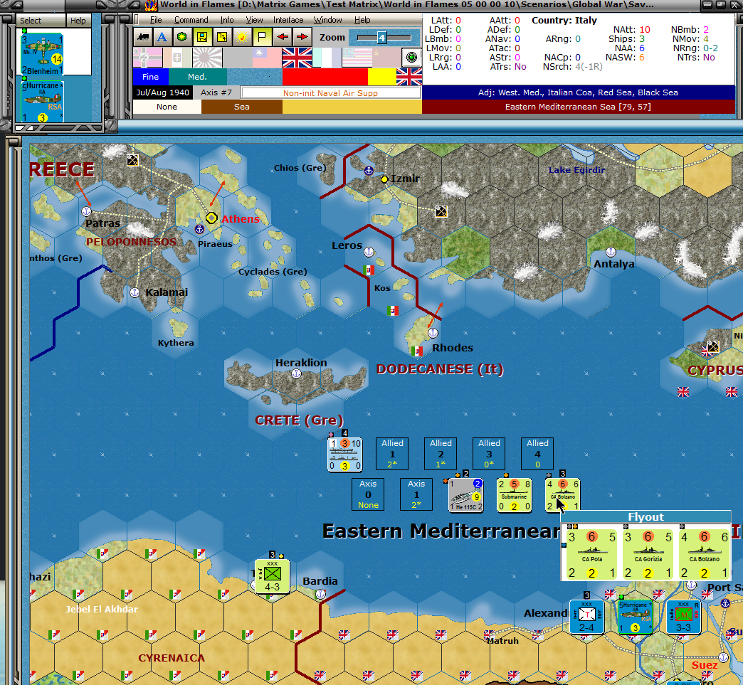This screenshot has height=685, width=743.
Task: Select the Axis 0 sea box section
Action: pos(368,494)
